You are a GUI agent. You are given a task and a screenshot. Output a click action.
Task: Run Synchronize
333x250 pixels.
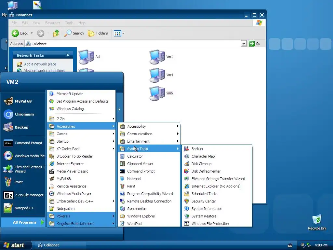149,209
